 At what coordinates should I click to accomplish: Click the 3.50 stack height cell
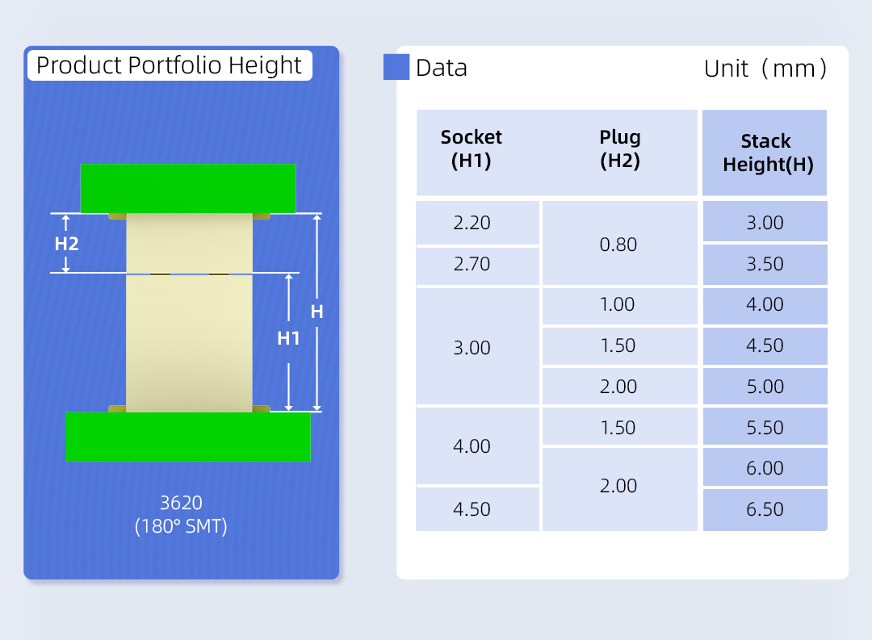[765, 264]
